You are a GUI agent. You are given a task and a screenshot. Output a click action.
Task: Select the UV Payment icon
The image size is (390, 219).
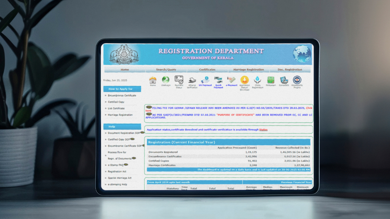coord(205,80)
